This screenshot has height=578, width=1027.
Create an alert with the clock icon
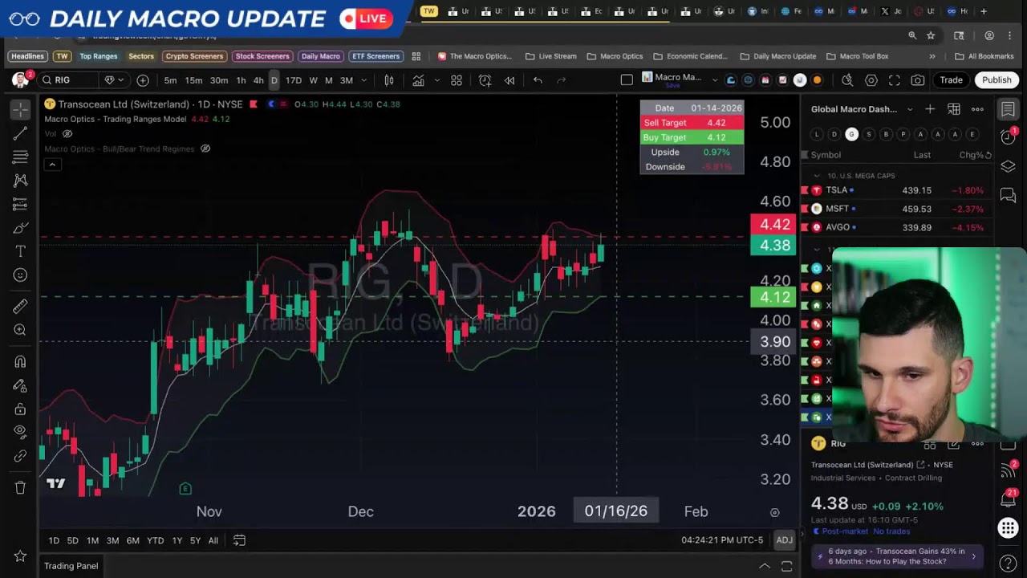[x=485, y=80]
